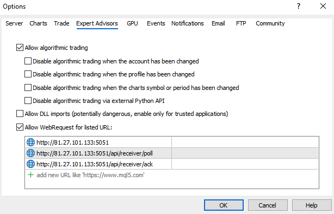
Task: Tick disable trading when charts symbol or period changed
Action: click(28, 88)
